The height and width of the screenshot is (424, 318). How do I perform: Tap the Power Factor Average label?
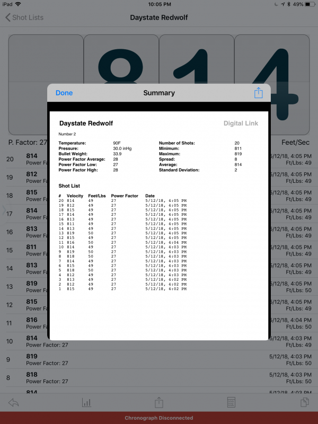(82, 160)
